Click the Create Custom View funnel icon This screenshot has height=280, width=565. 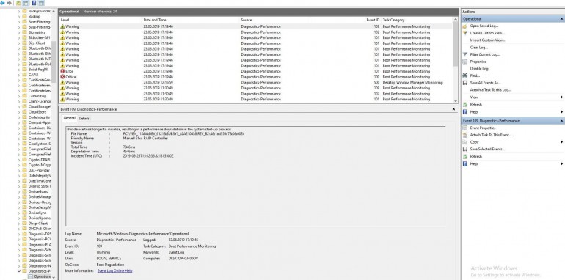pyautogui.click(x=464, y=33)
